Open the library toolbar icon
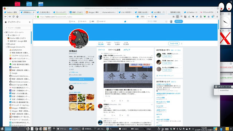 coord(174,17)
